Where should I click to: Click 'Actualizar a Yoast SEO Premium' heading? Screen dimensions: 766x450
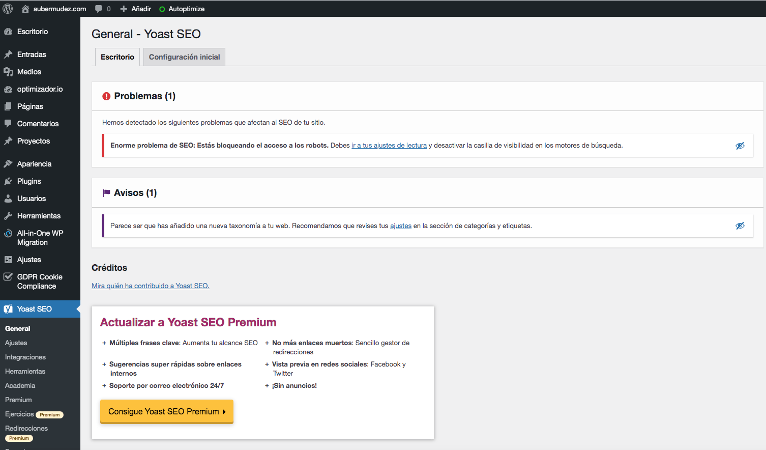[x=188, y=322]
